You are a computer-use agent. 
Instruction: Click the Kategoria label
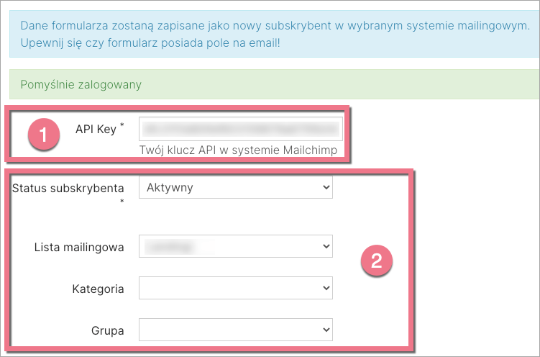(98, 289)
